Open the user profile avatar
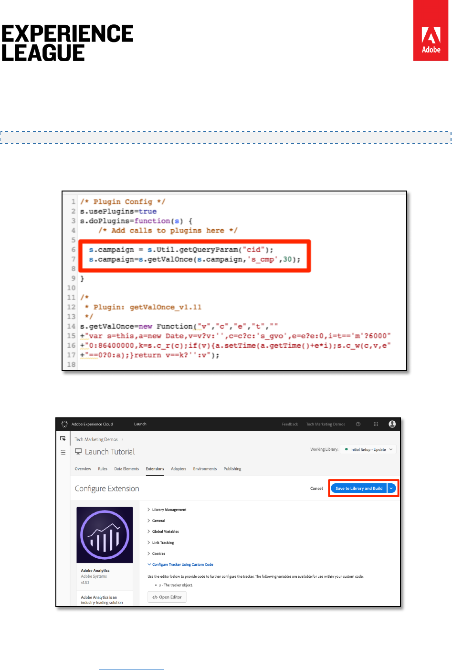Screen dimensions: 452x670 (392, 424)
